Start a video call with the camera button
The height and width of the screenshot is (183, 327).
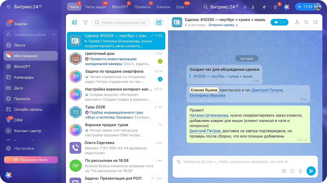point(276,22)
